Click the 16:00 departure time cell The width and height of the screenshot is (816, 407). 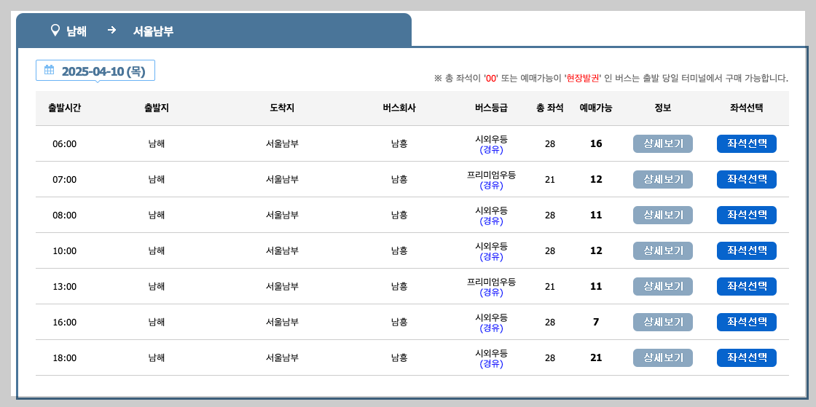[x=65, y=323]
